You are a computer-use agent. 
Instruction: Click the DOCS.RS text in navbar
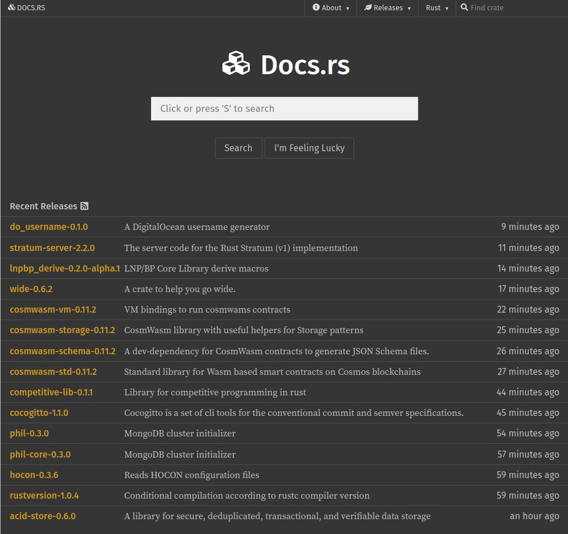point(31,7)
